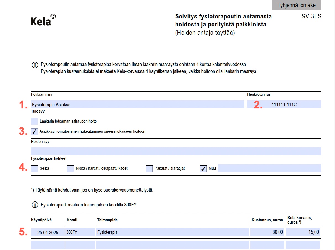Focus the empty Hoidon syy field
335x250 pixels.
[176, 151]
